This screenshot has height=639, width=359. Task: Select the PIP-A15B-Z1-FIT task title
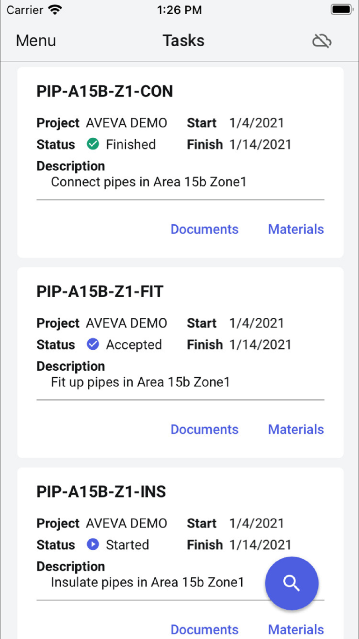100,291
